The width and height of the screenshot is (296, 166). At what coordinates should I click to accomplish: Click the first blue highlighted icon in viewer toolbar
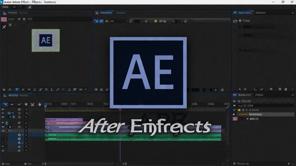pos(96,21)
